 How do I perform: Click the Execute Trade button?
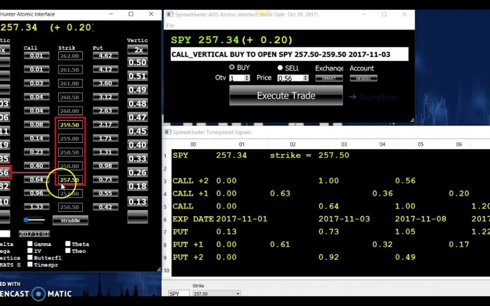pos(286,96)
